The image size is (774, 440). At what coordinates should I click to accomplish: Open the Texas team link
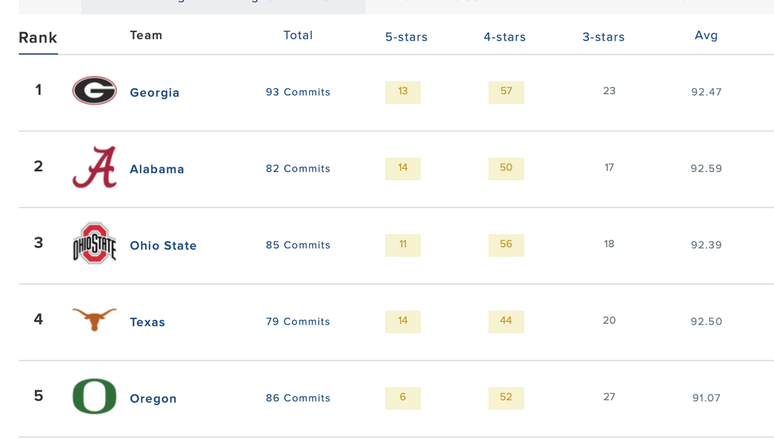tap(148, 322)
